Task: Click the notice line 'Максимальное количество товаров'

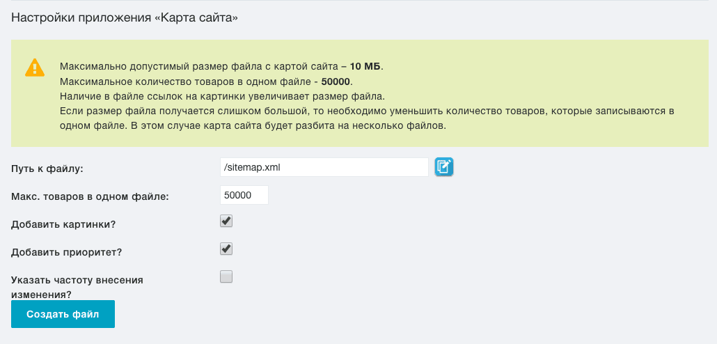Action: tap(206, 82)
